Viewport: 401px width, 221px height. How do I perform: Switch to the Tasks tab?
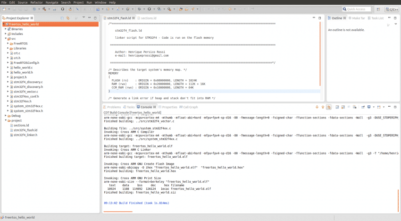(129, 107)
